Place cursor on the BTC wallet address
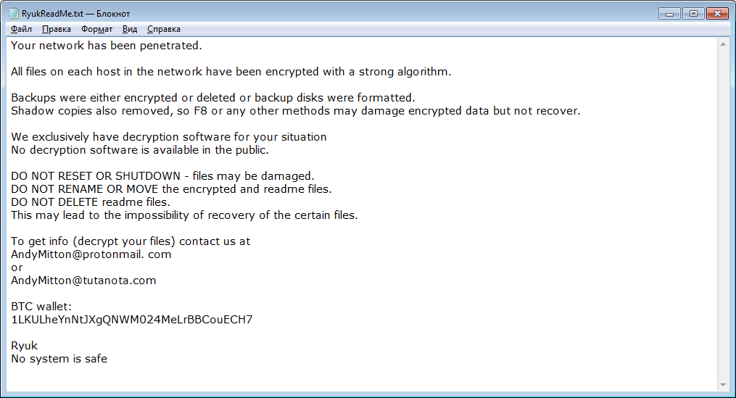Screen dimensions: 736x398 tap(131, 320)
